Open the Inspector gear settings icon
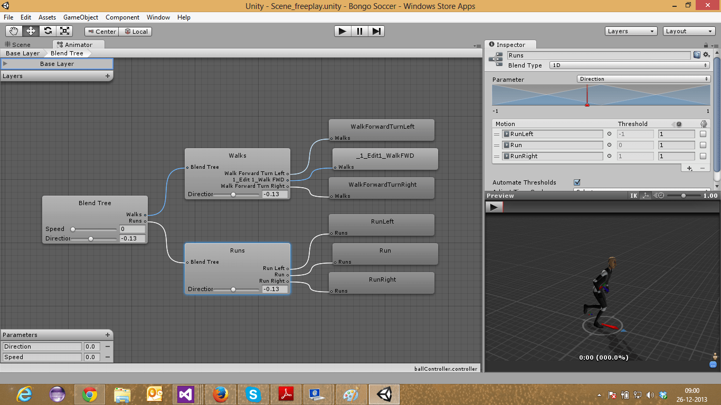Screen dimensions: 721x405 (x=706, y=55)
